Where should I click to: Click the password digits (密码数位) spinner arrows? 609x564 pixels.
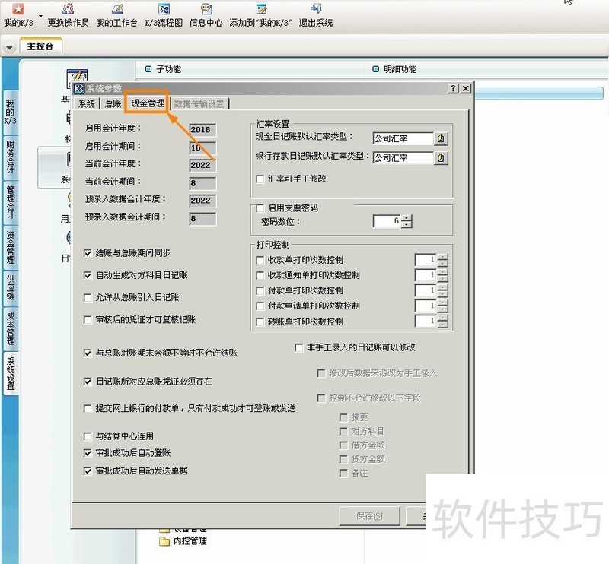pyautogui.click(x=407, y=221)
